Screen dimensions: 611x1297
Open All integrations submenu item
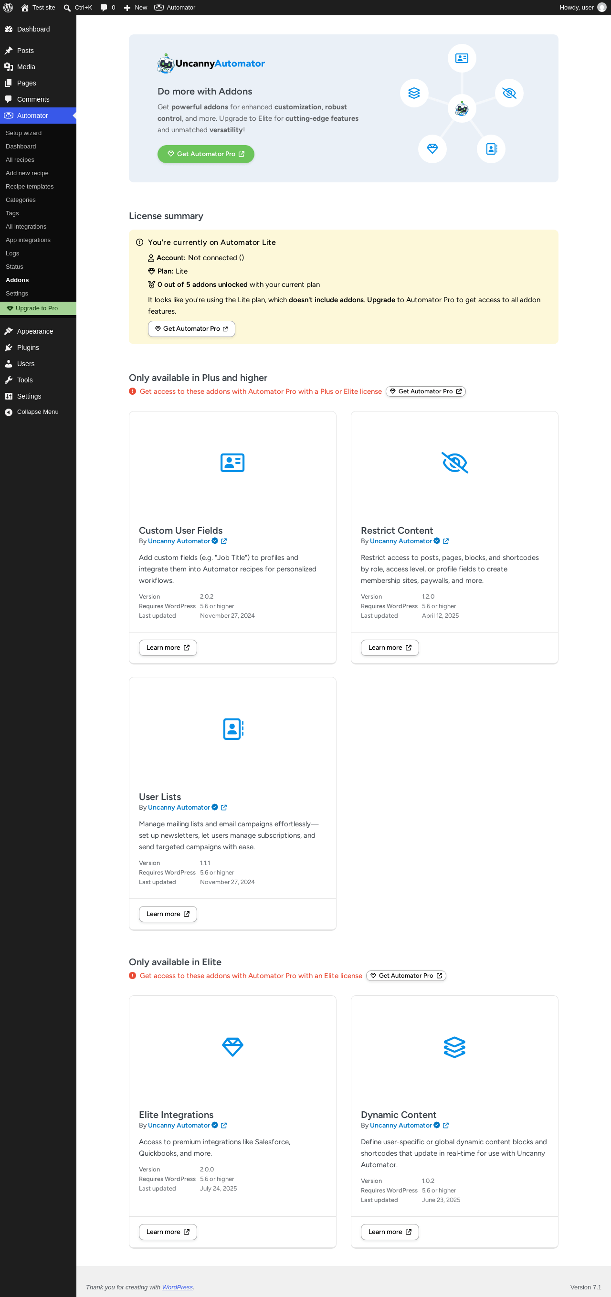[38, 227]
